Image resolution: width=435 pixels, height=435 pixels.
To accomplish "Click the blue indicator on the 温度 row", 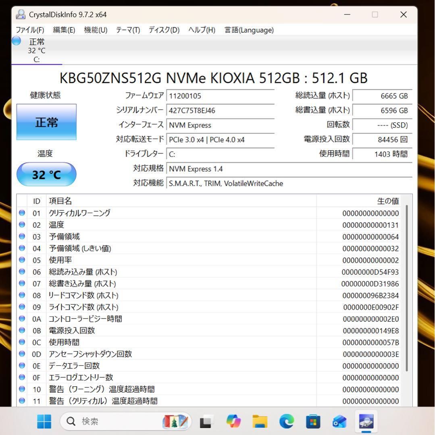I will click(x=22, y=225).
